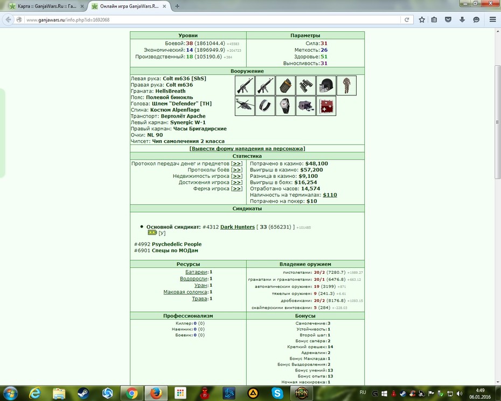501x401 pixels.
Task: Open Steam from the taskbar
Action: 83,393
